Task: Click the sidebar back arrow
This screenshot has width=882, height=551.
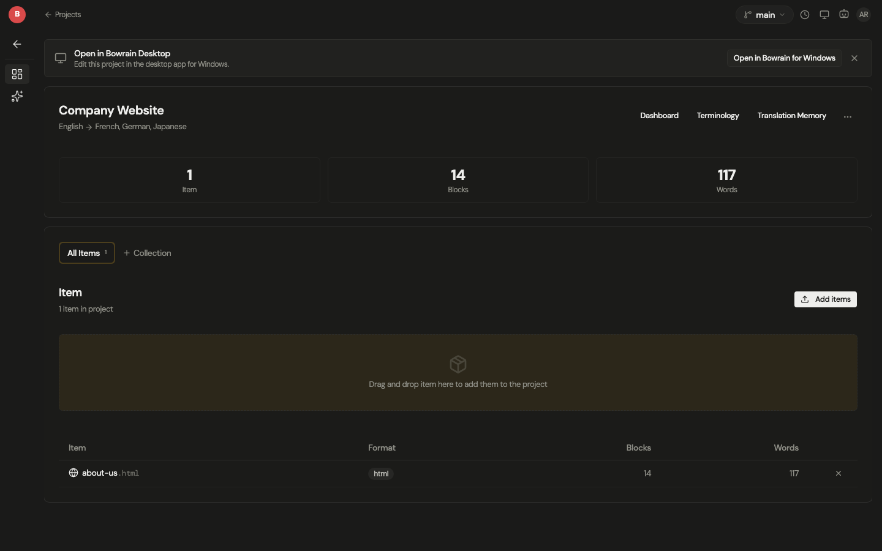Action: pyautogui.click(x=17, y=44)
